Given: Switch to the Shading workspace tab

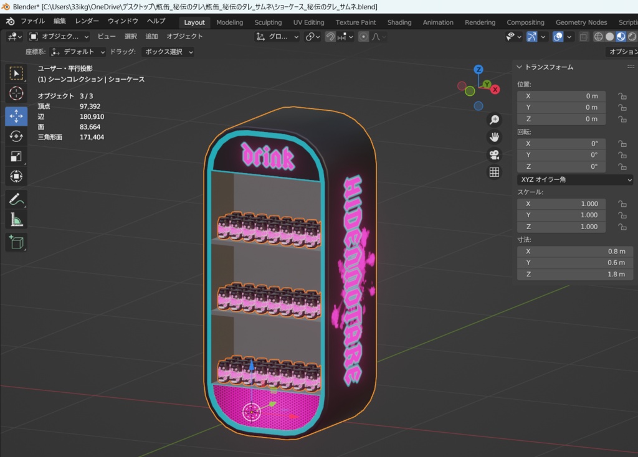Looking at the screenshot, I should click(399, 22).
